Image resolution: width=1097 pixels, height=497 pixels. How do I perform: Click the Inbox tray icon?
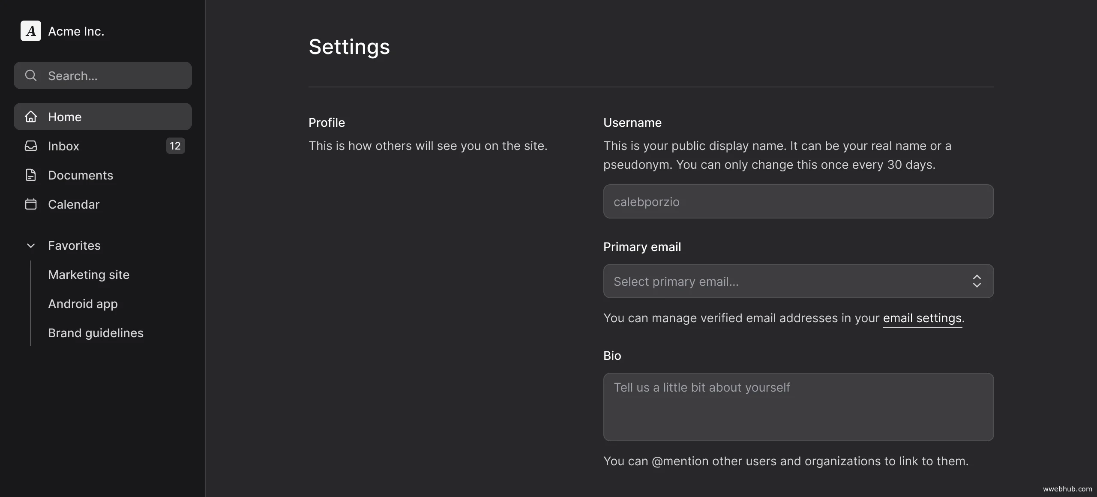tap(31, 146)
